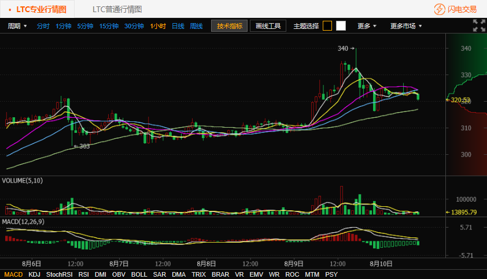
Task: Switch to LTC普通行情图 tab
Action: (x=117, y=9)
